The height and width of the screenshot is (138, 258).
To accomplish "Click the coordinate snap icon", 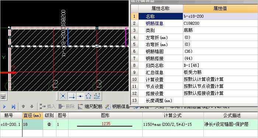I will (x=97, y=96).
